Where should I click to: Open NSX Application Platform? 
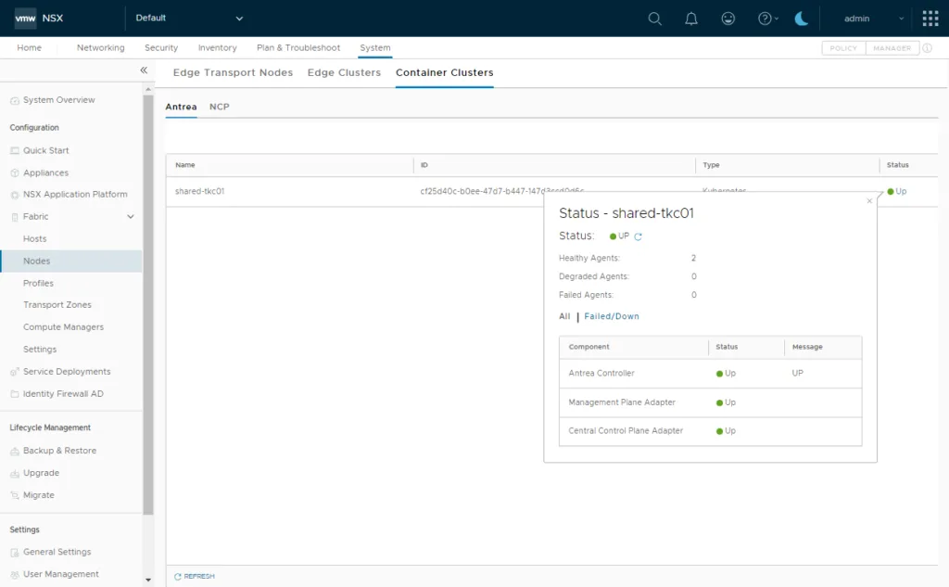coord(75,195)
